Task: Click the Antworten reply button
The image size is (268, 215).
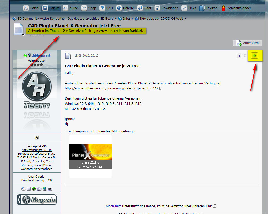Action: (x=248, y=43)
